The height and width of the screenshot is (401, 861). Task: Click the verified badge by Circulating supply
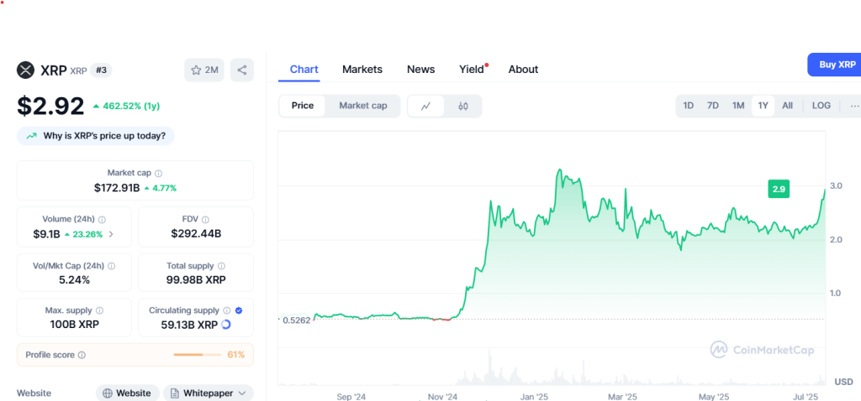click(x=238, y=310)
